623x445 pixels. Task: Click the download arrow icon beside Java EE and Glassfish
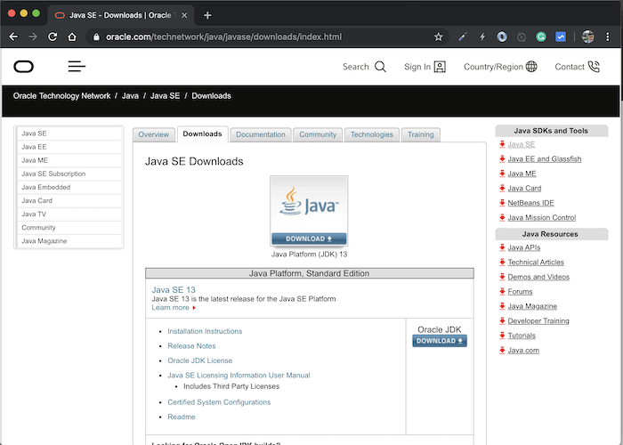[x=502, y=159]
